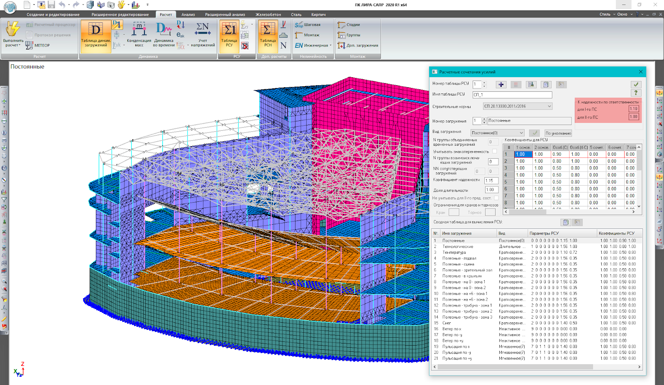Confirm dialog with green checkmark button

636,84
